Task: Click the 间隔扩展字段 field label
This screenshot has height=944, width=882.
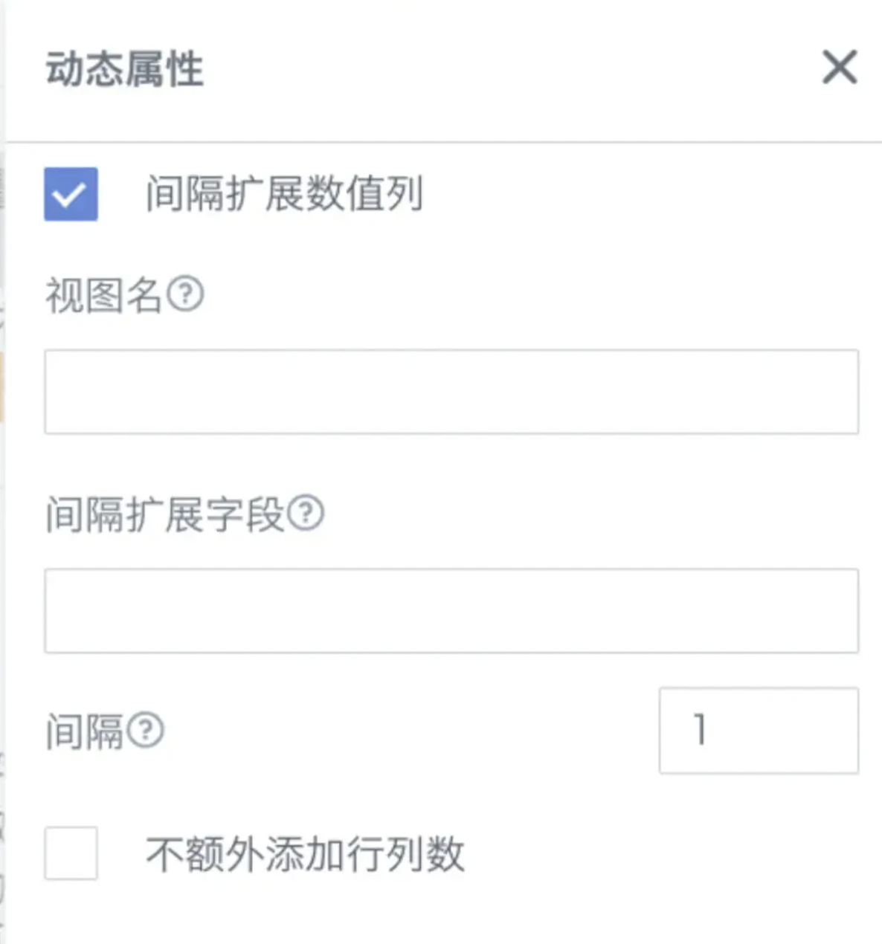Action: point(165,514)
